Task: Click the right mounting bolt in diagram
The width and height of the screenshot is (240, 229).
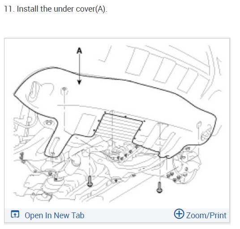Action: [159, 187]
